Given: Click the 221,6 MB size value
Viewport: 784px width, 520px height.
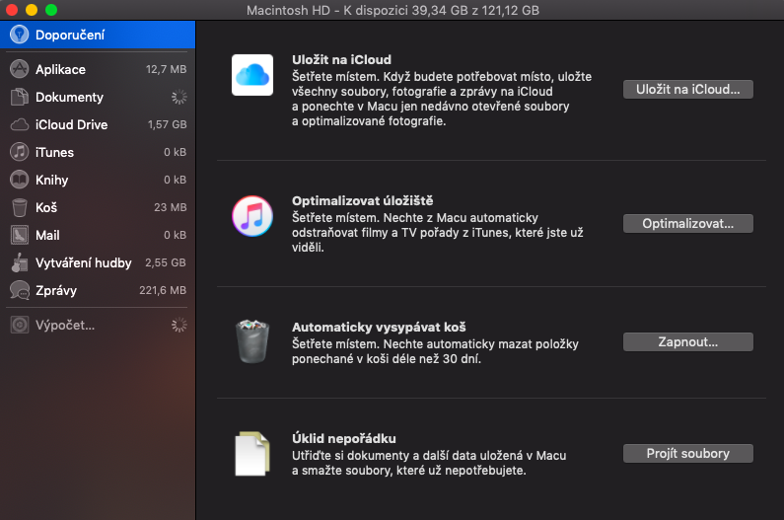Looking at the screenshot, I should pyautogui.click(x=163, y=290).
